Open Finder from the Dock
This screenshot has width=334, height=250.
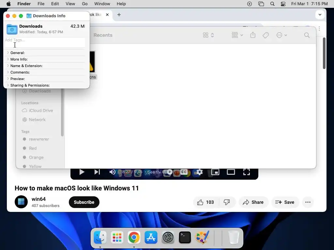pos(100,237)
